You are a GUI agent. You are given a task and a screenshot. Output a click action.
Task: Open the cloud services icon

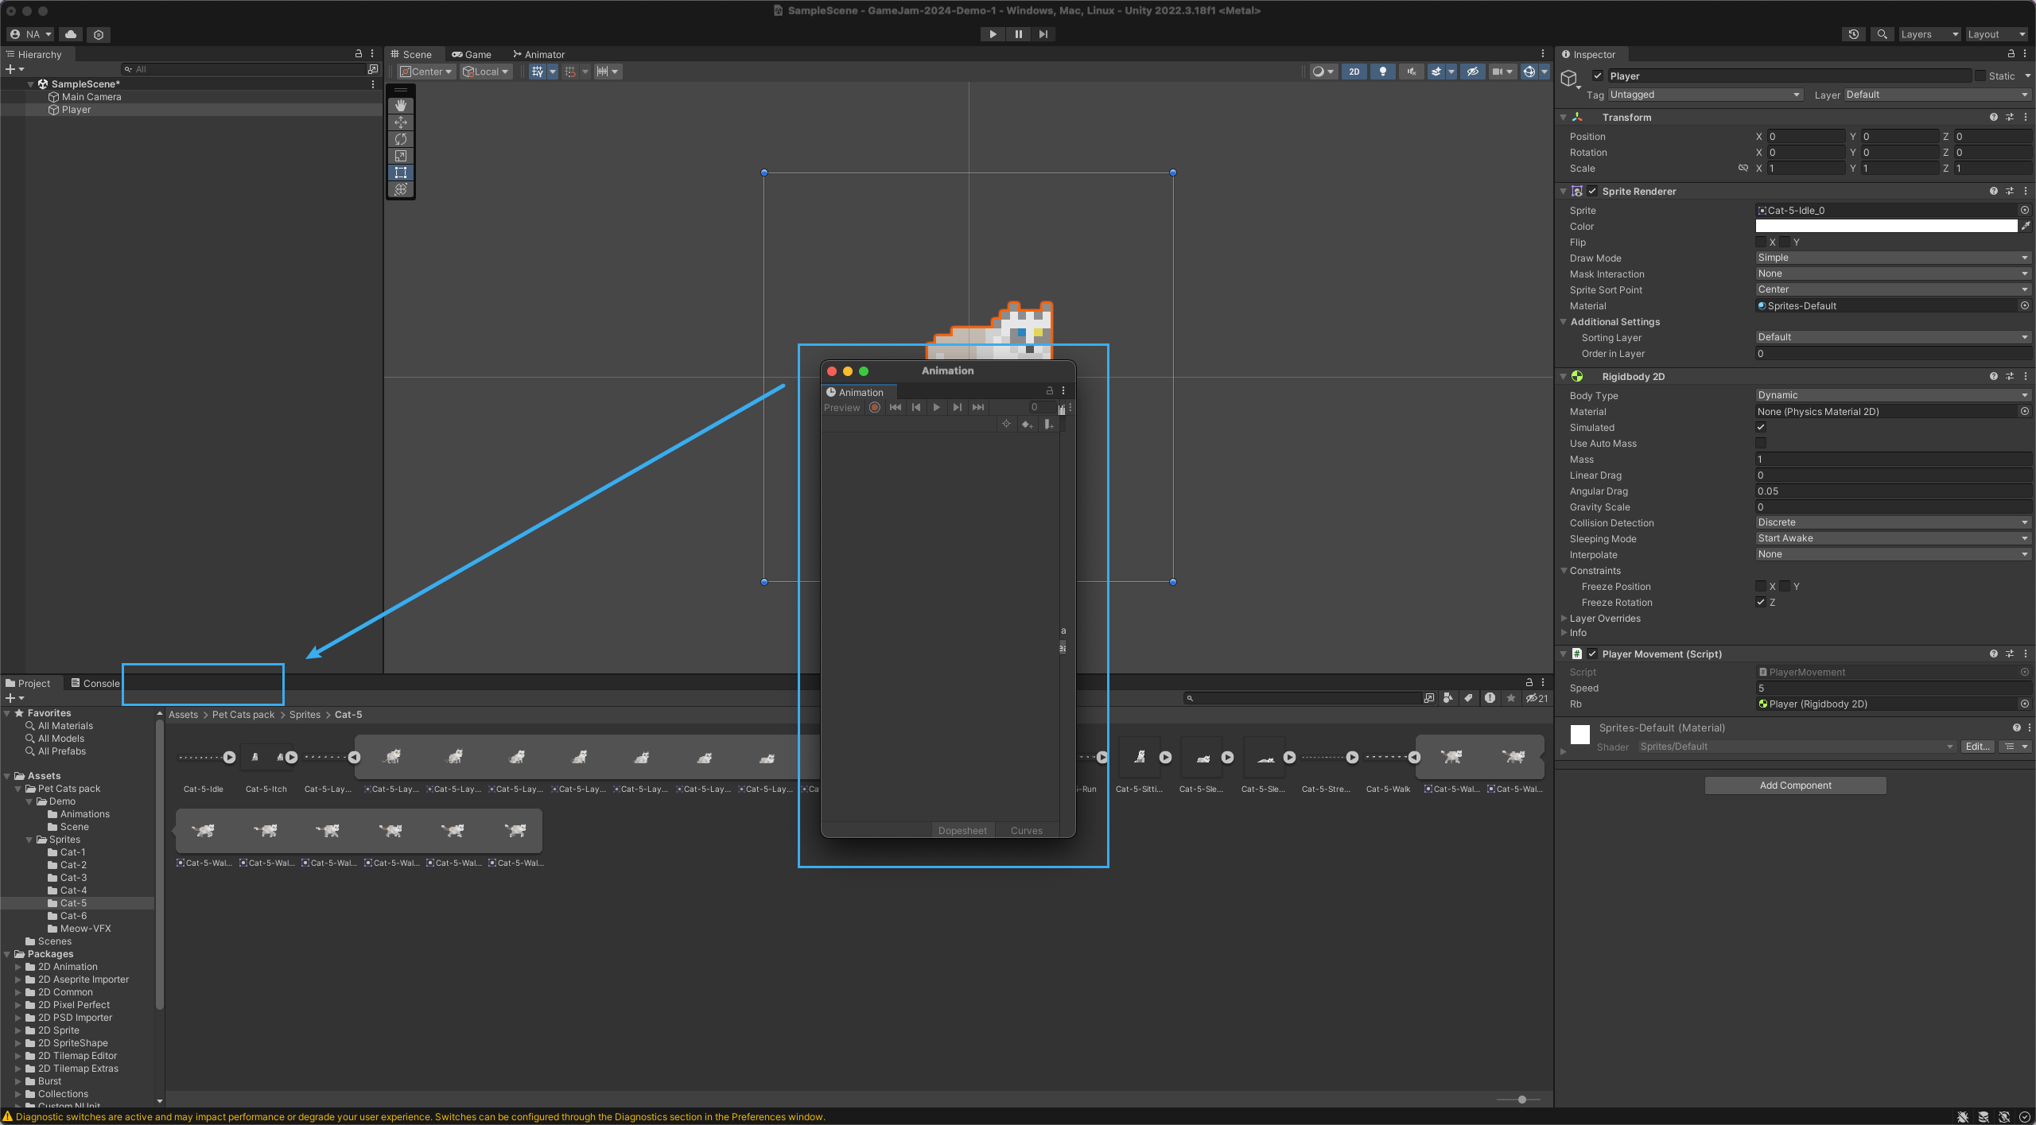71,34
